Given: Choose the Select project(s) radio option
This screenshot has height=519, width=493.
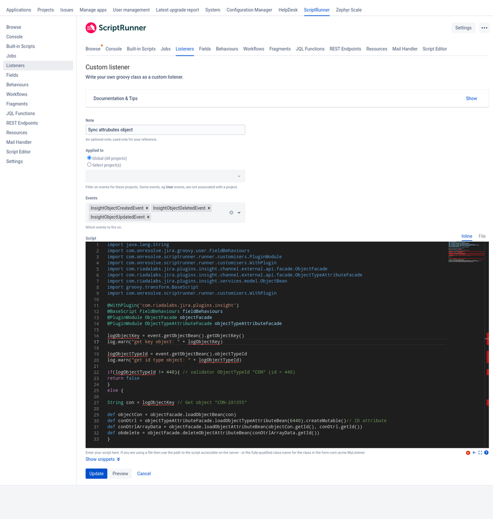Looking at the screenshot, I should (x=89, y=165).
